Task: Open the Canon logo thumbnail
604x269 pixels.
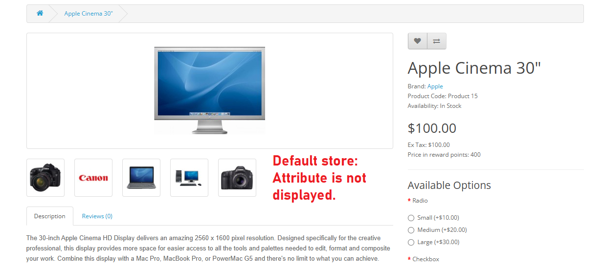Action: click(x=93, y=178)
